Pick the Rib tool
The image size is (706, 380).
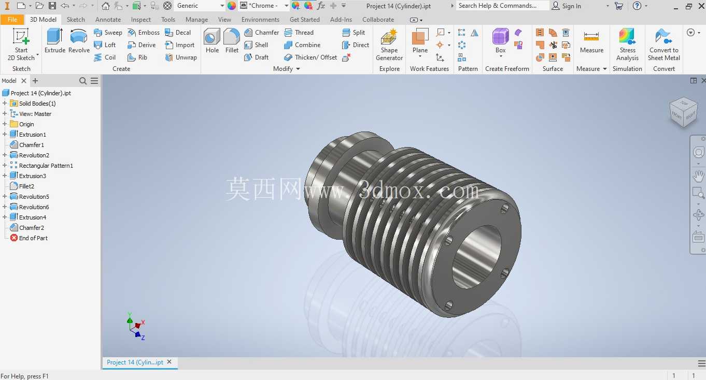[137, 57]
